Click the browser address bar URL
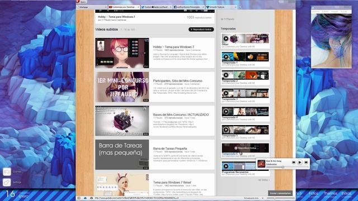The height and width of the screenshot is (201, 358). (136, 198)
